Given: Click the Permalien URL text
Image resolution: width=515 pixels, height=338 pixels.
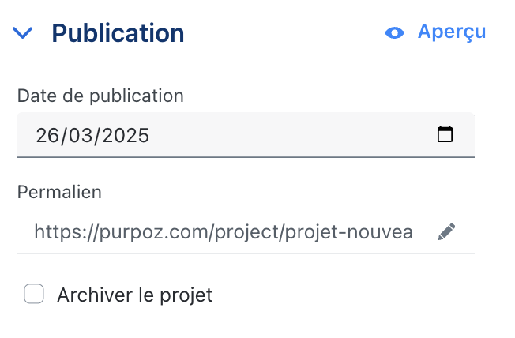Looking at the screenshot, I should [224, 232].
